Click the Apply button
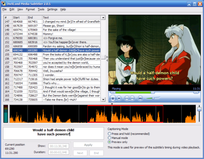The height and width of the screenshot is (159, 204). click(x=88, y=145)
